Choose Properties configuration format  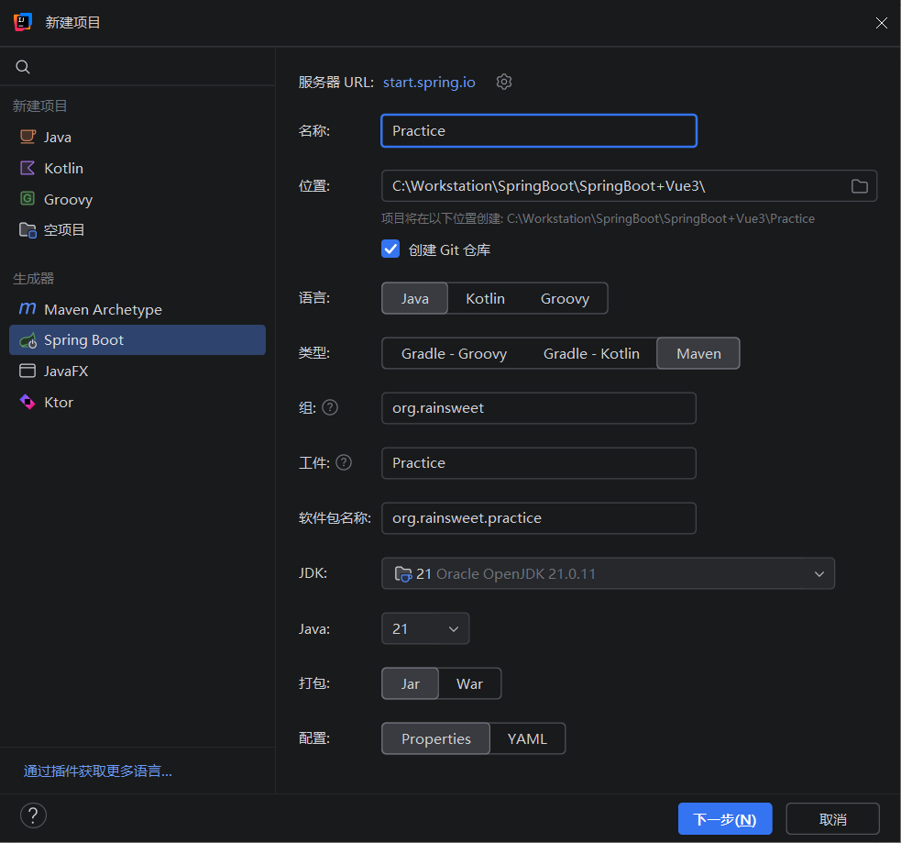tap(435, 739)
